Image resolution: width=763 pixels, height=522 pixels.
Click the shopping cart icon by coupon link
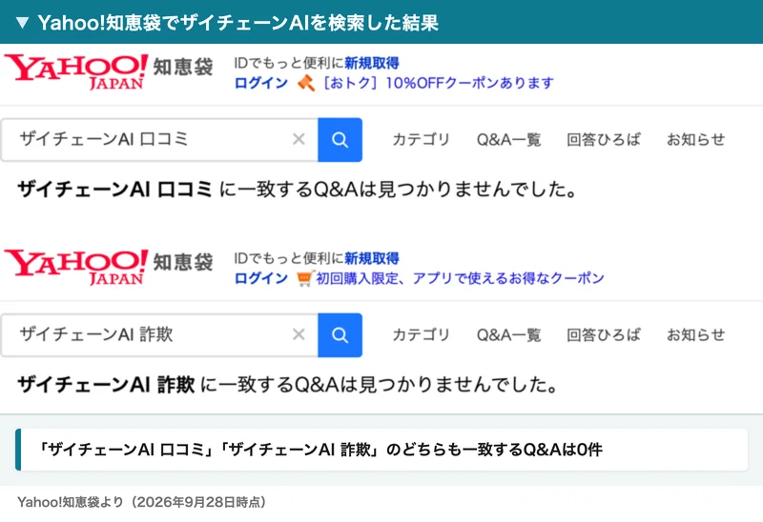pyautogui.click(x=305, y=278)
